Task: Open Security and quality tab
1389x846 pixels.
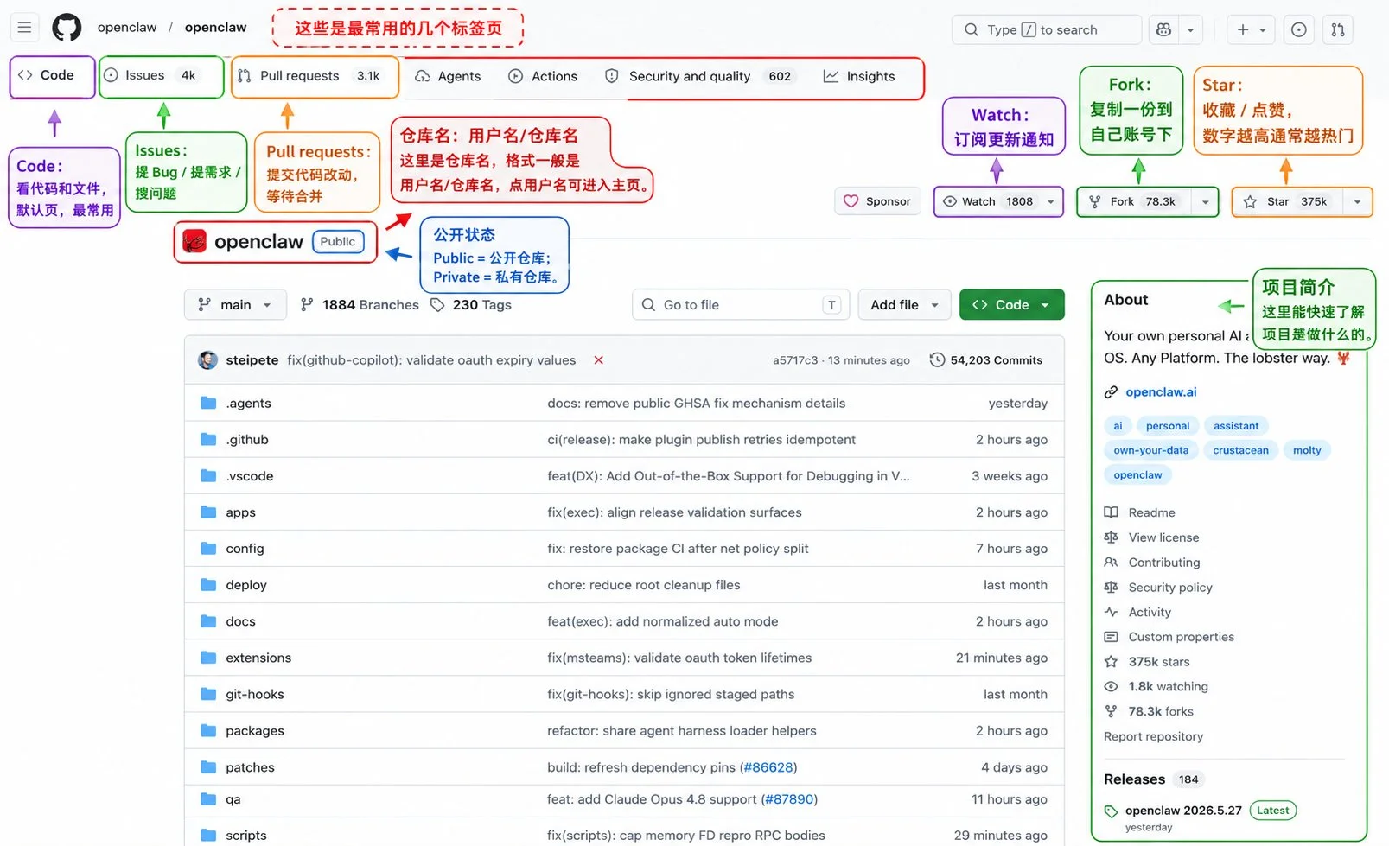Action: click(x=698, y=76)
